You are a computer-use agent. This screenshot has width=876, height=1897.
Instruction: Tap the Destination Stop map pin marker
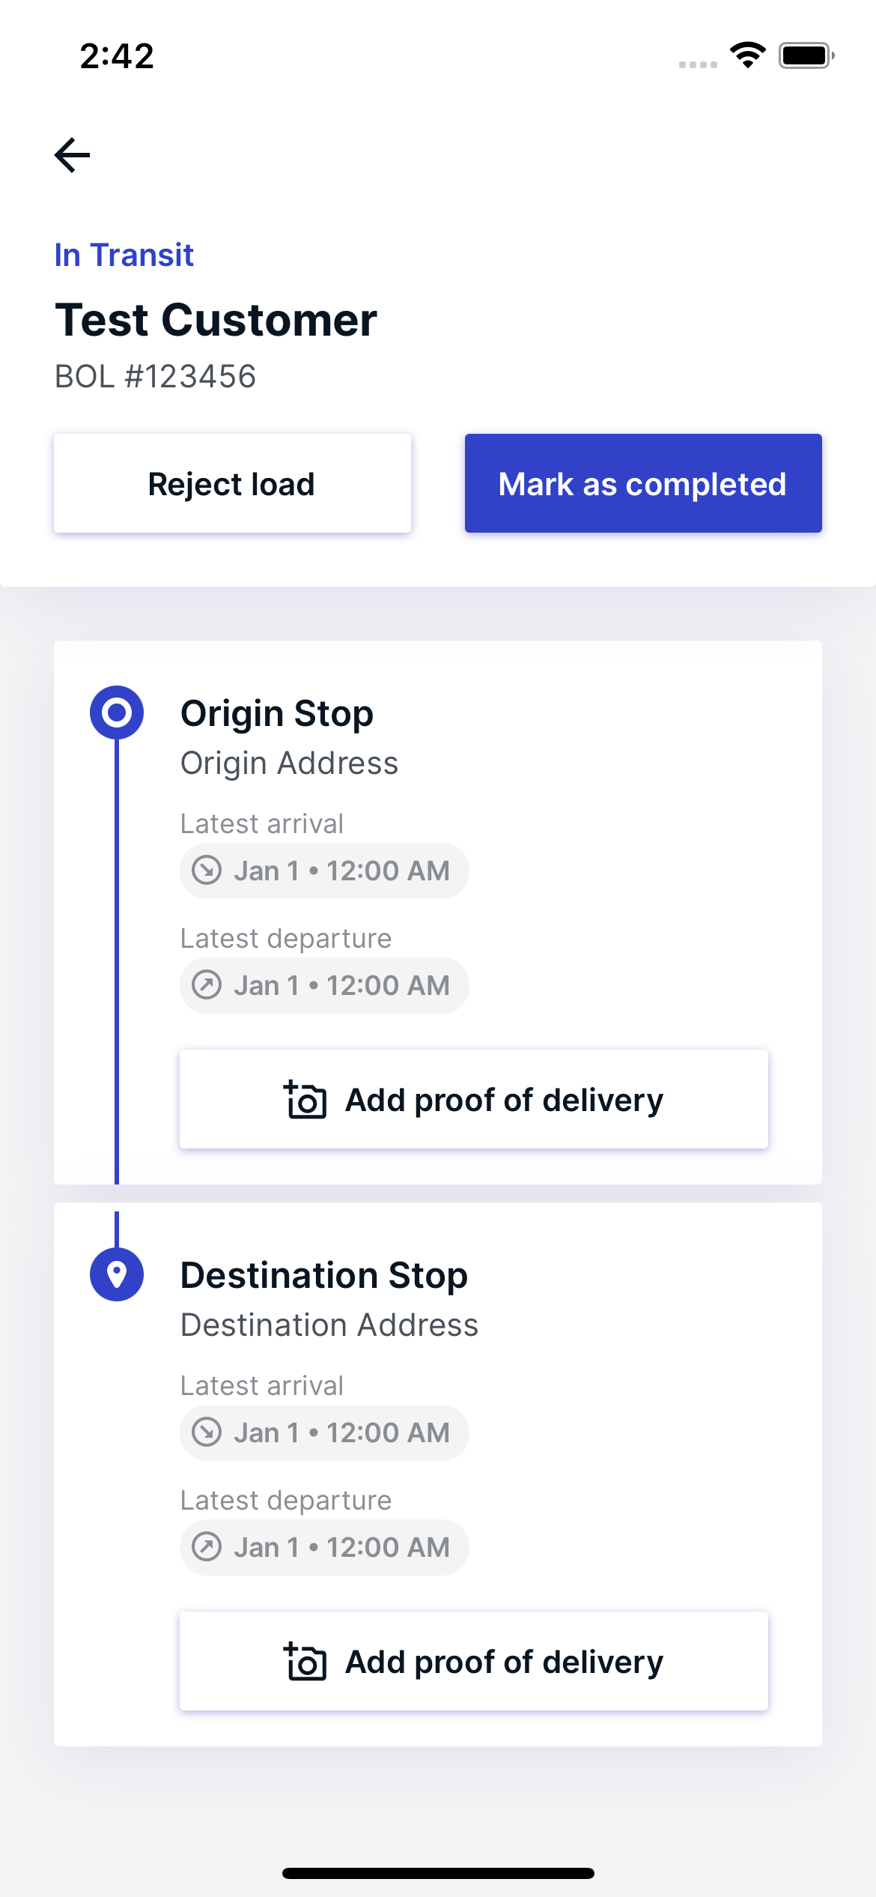[117, 1274]
